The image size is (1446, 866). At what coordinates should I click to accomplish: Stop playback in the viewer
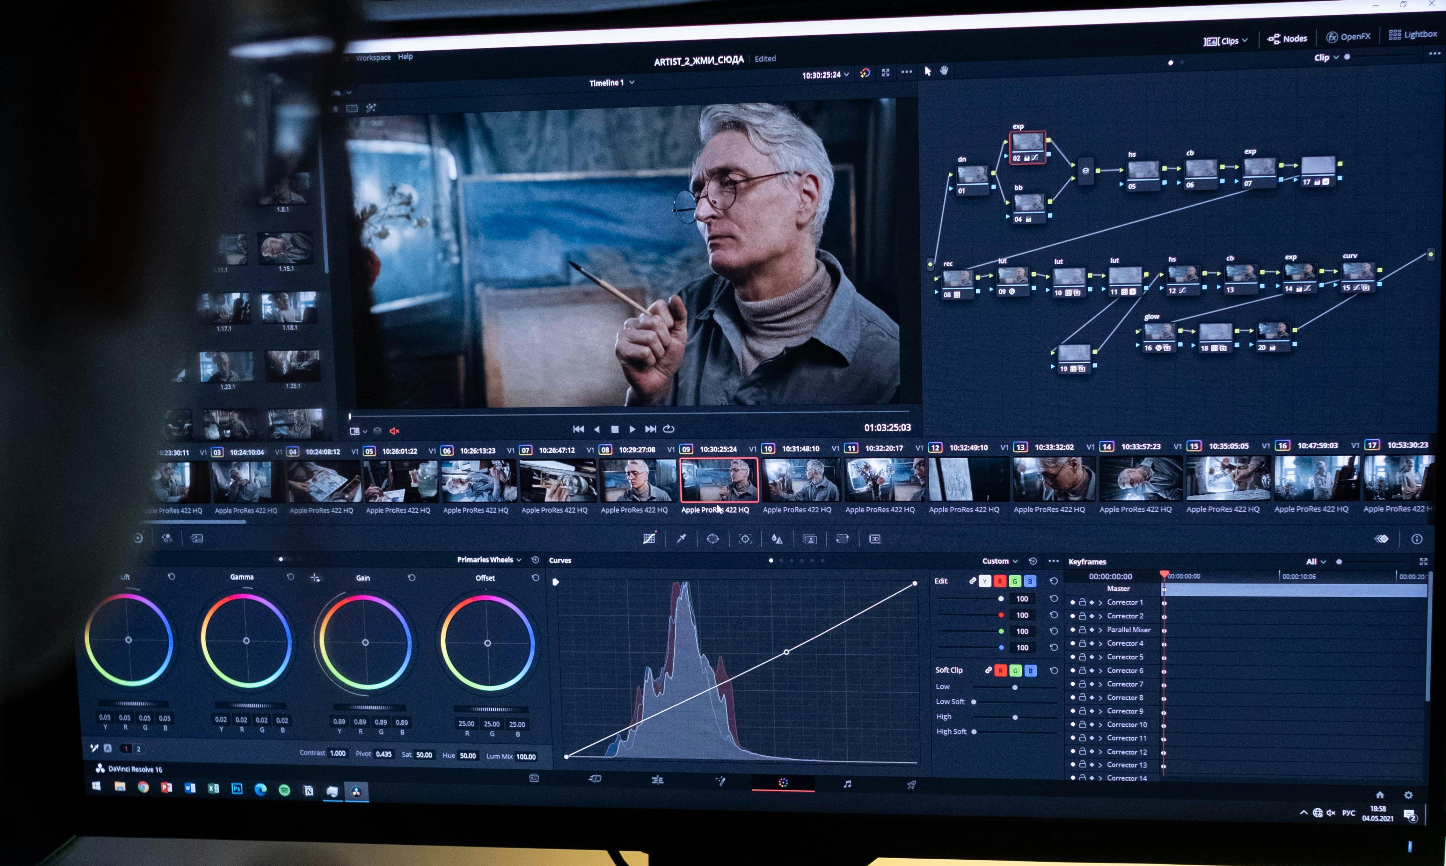614,429
